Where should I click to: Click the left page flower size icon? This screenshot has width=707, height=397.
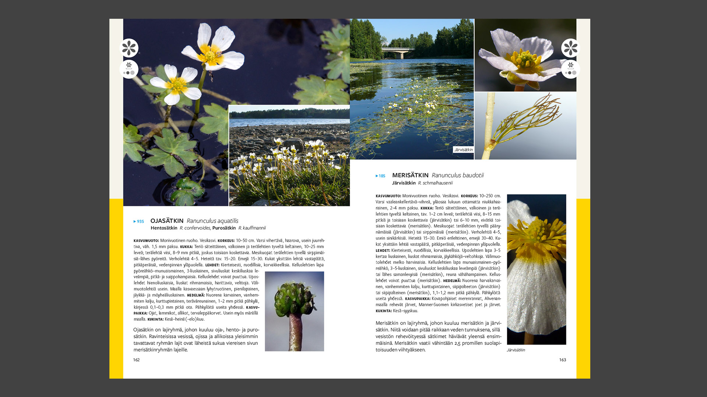tap(129, 69)
